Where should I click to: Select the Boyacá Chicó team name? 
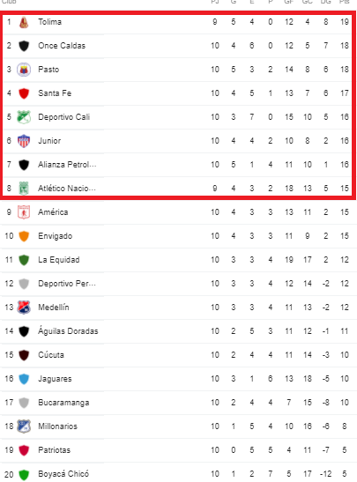[x=63, y=474]
